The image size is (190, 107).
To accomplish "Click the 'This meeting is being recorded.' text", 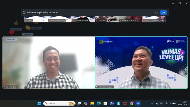I will pyautogui.click(x=43, y=12).
